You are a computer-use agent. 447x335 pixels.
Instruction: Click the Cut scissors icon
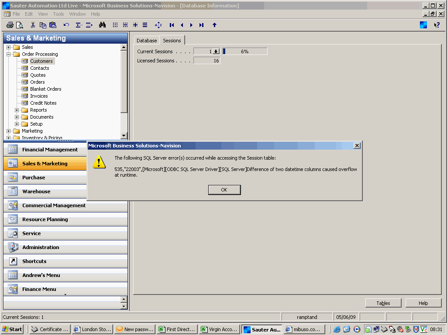click(x=33, y=25)
